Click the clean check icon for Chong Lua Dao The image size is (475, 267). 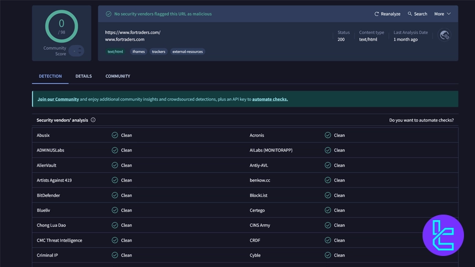tap(115, 225)
